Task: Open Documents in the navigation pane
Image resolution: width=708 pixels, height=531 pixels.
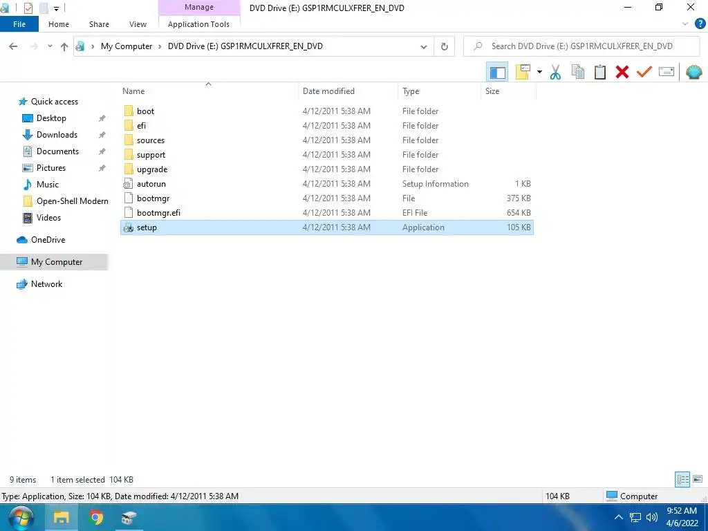Action: (57, 151)
